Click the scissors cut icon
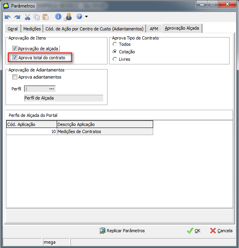This screenshot has height=248, width=239. coord(28,17)
